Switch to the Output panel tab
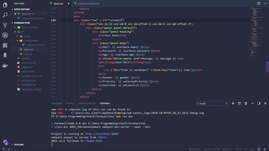Screen dimensions: 269x151 click(x=70, y=104)
